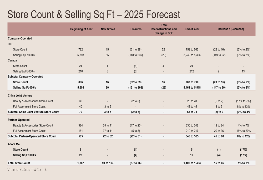Select the Beginning of Year column header
The image size is (263, 180).
click(81, 29)
